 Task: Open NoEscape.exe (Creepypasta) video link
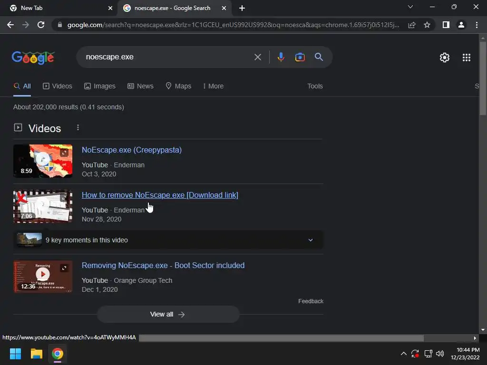click(131, 150)
